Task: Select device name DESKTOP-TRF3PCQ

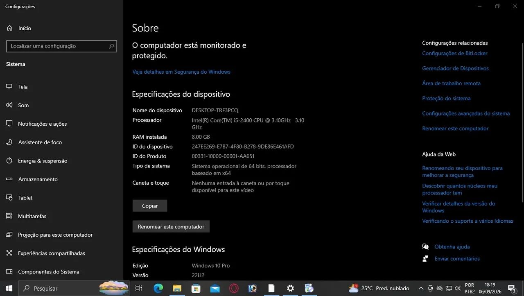Action: pyautogui.click(x=215, y=110)
